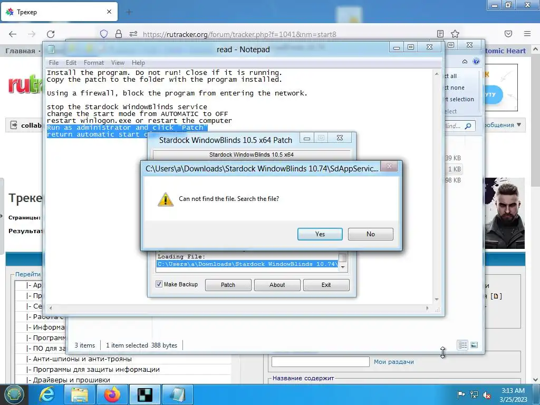Image resolution: width=540 pixels, height=405 pixels.
Task: Click Select all in Explorer ribbon
Action: tap(451, 76)
